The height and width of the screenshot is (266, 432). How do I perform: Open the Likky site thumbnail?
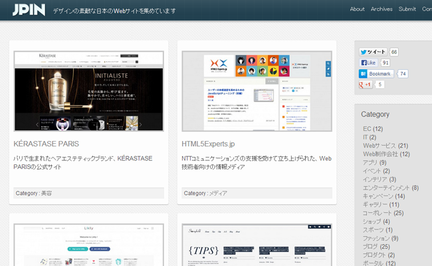[x=88, y=245]
